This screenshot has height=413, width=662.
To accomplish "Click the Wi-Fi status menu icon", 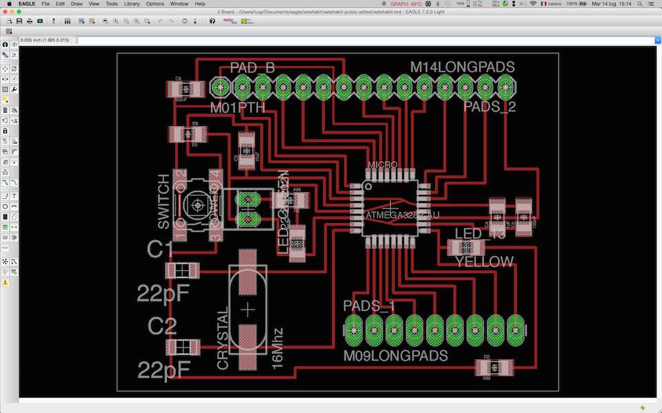I will click(x=533, y=4).
